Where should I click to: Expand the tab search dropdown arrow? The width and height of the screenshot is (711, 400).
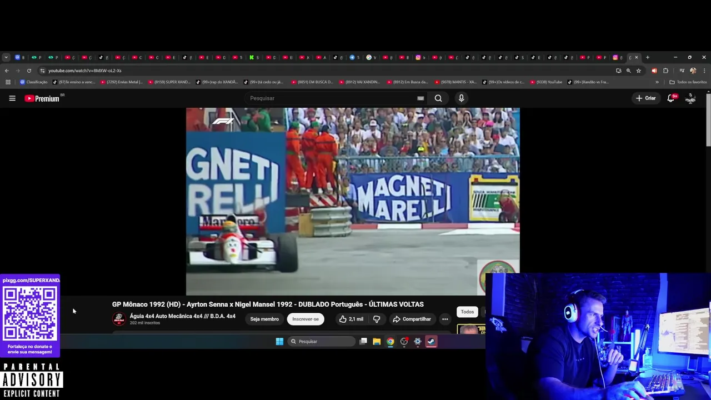click(6, 57)
